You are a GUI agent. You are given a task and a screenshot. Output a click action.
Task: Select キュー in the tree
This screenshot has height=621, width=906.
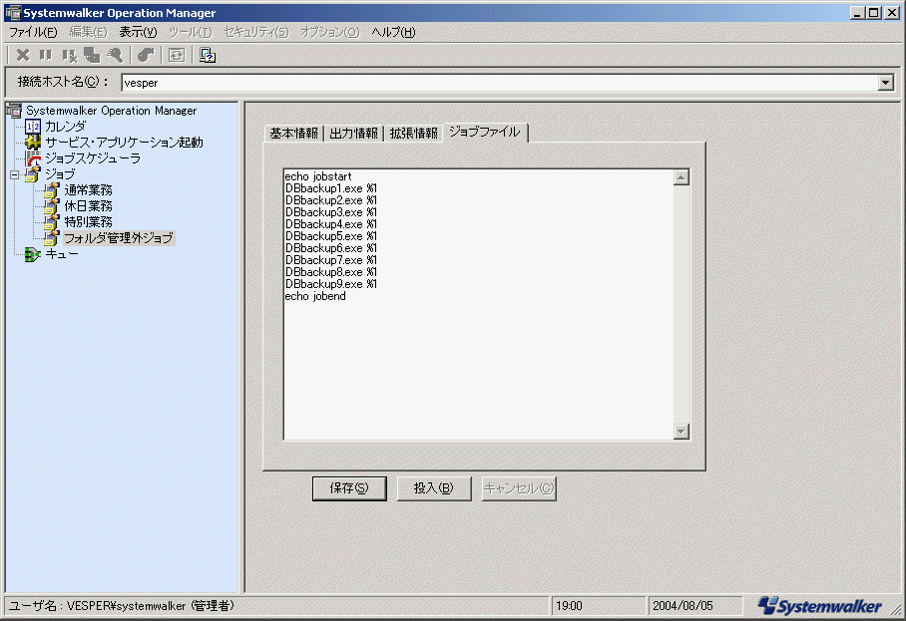tap(62, 254)
